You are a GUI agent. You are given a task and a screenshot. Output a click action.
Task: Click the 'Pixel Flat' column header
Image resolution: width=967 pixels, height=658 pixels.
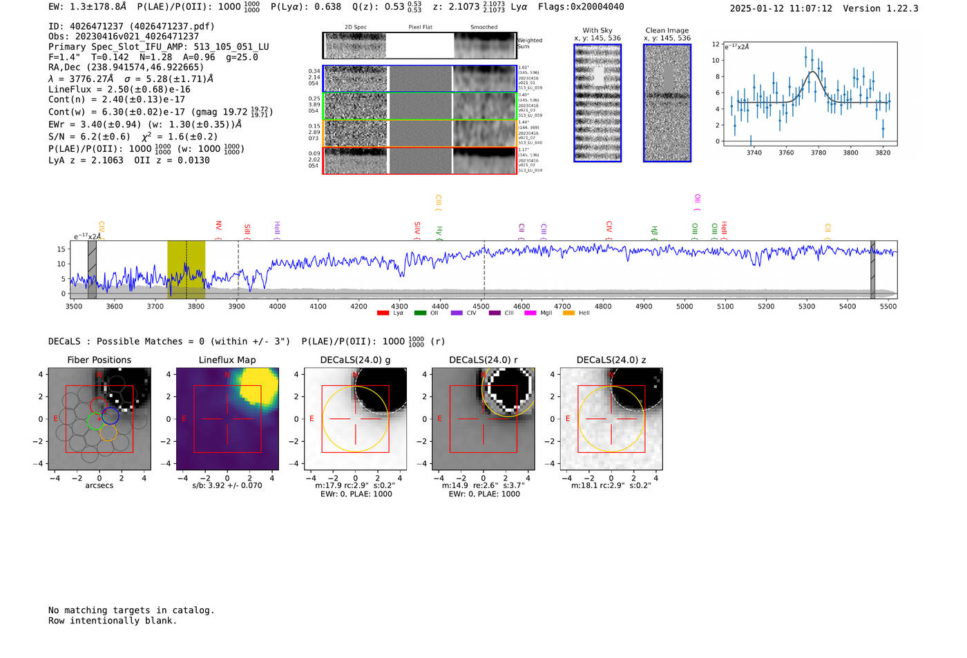420,28
